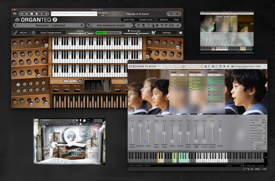Redo the last change in Organteq
Viewport: 275px width, 181px height.
pos(166,25)
